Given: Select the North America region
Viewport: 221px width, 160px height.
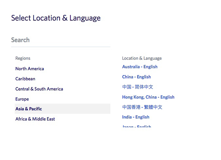Looking at the screenshot, I should (x=29, y=69).
